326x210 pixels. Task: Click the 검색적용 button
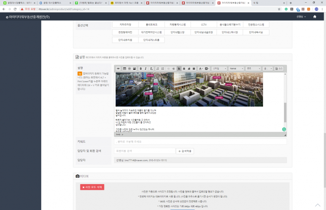point(185,151)
